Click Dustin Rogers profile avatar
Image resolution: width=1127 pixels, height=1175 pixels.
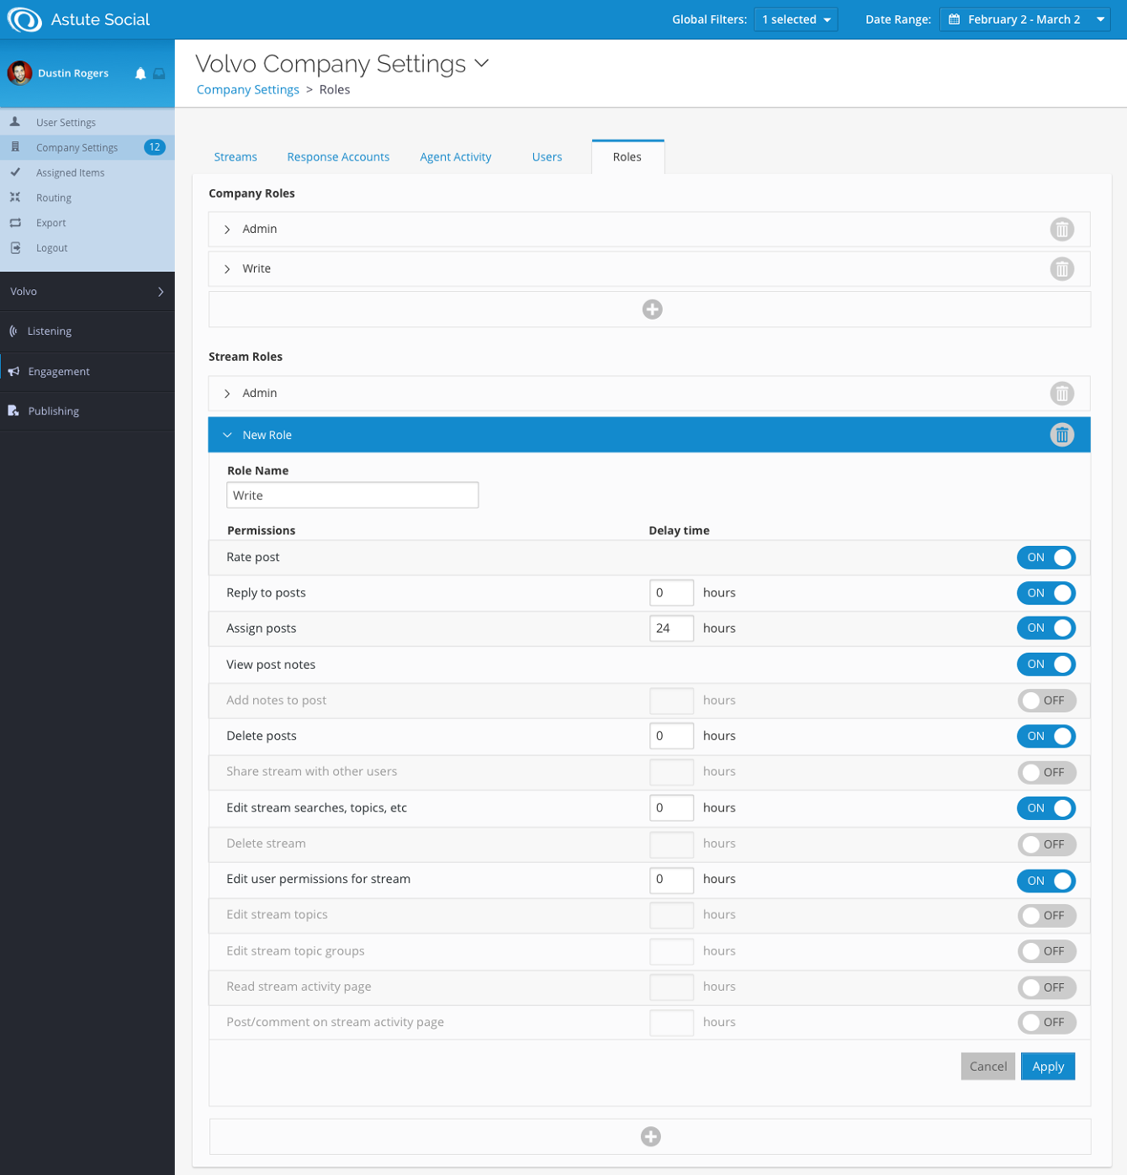19,73
